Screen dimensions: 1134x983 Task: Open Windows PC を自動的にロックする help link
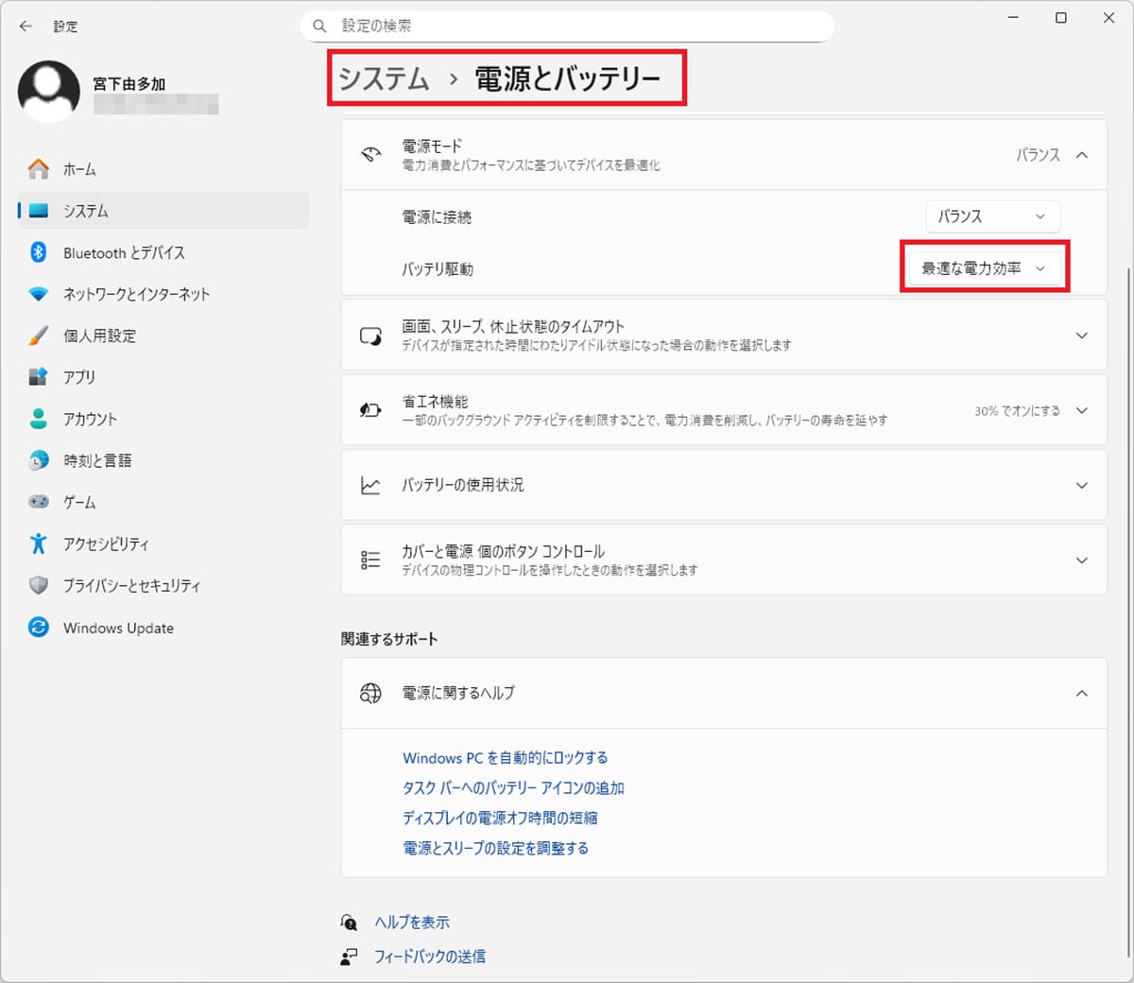pyautogui.click(x=505, y=757)
